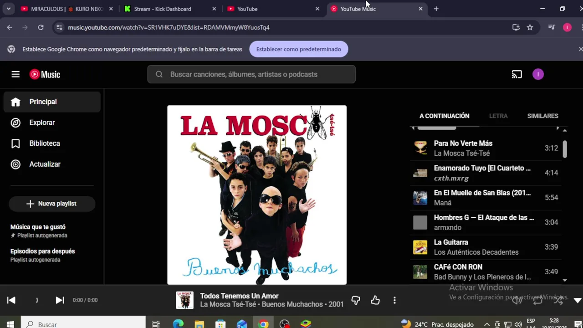Dislike the current song
This screenshot has width=583, height=328.
tap(356, 300)
